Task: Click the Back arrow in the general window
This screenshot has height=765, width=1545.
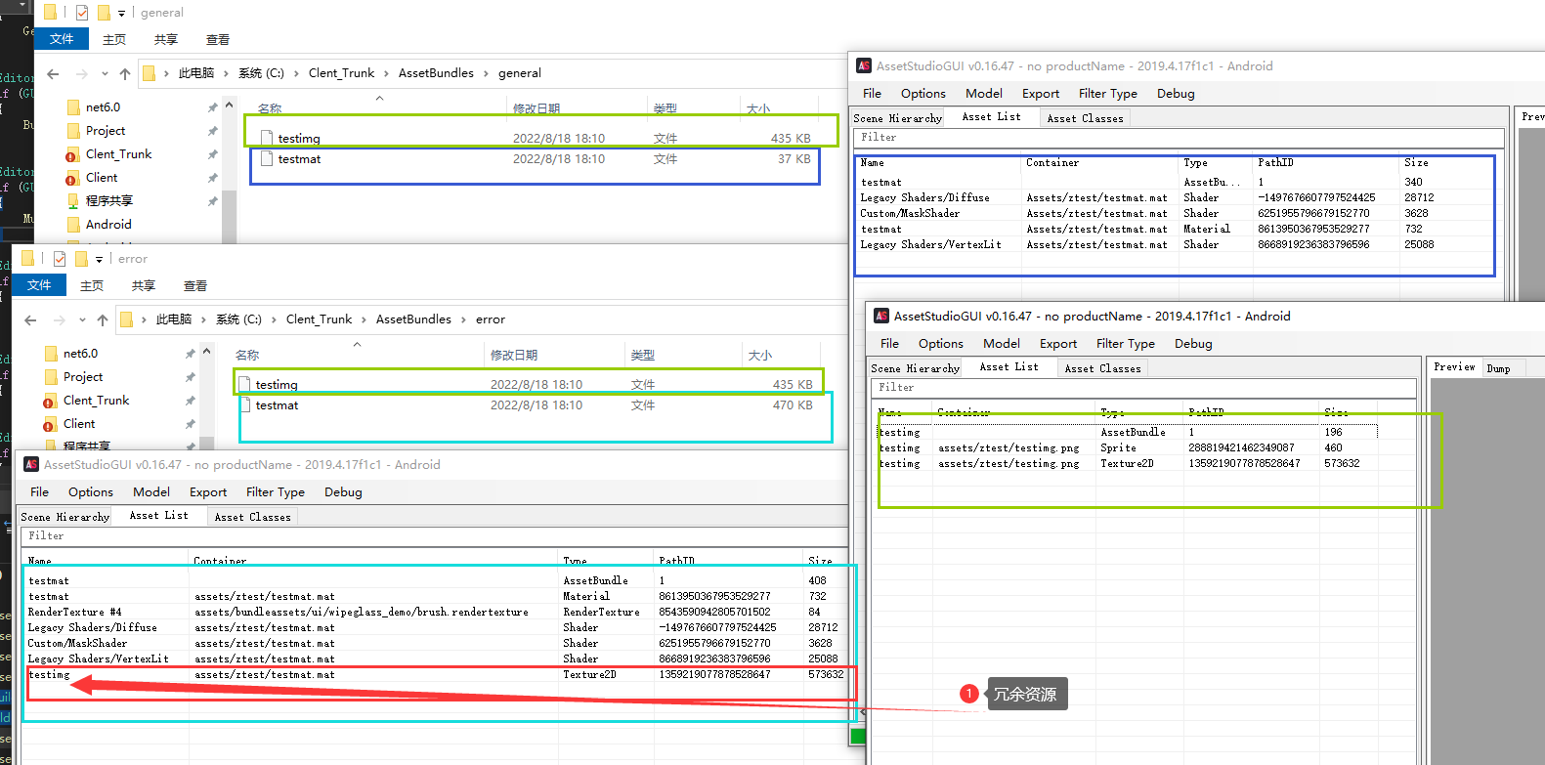Action: 53,73
